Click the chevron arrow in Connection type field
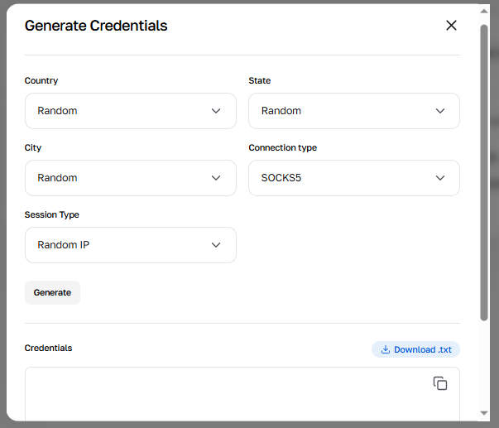Image resolution: width=499 pixels, height=428 pixels. coord(440,178)
